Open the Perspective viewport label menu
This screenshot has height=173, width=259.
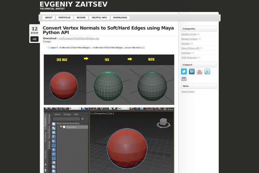pyautogui.click(x=101, y=114)
